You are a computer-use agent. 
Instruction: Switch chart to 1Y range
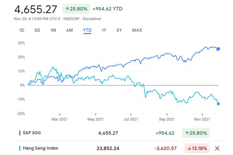click(104, 30)
